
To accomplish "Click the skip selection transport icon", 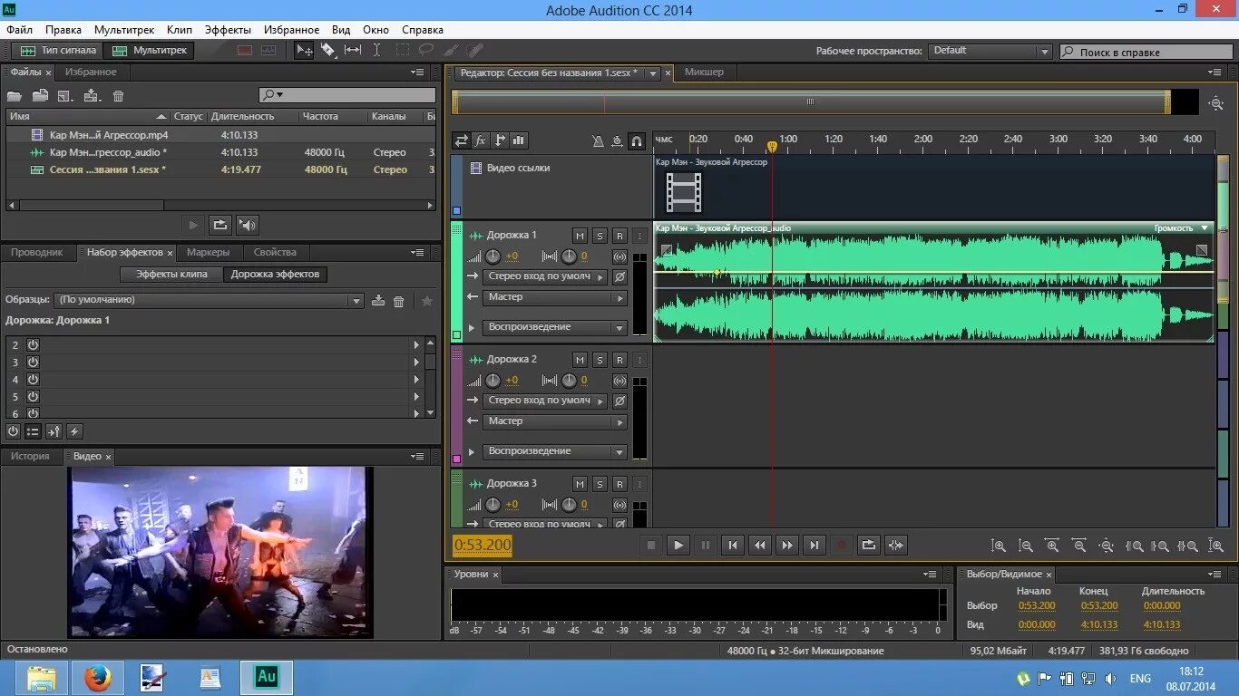I will [896, 545].
